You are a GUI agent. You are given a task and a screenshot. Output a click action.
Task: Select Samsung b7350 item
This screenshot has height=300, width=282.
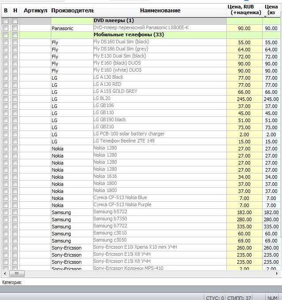point(110,219)
